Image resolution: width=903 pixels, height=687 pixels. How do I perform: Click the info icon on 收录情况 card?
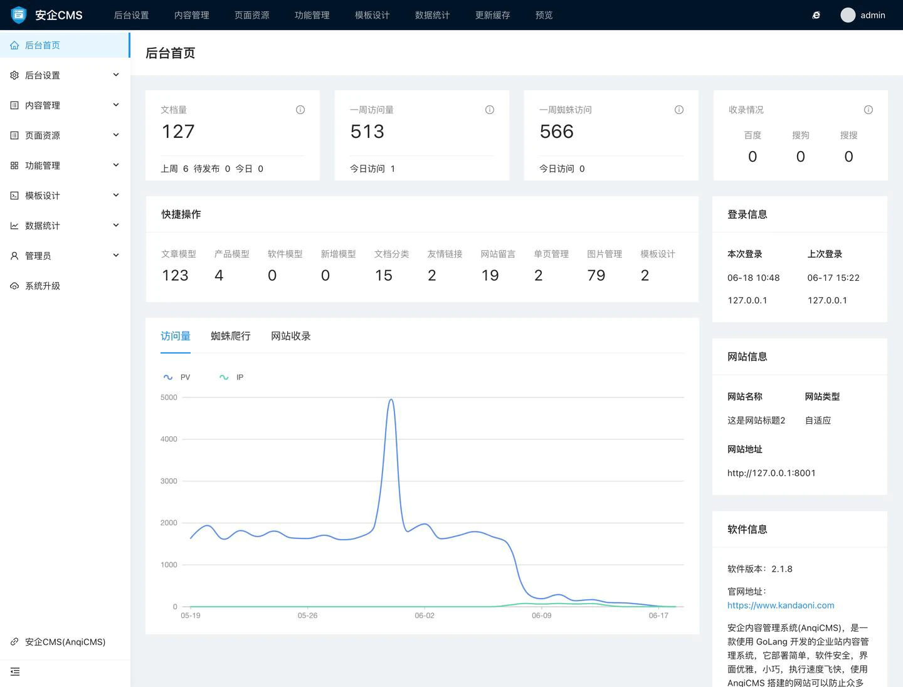click(869, 110)
